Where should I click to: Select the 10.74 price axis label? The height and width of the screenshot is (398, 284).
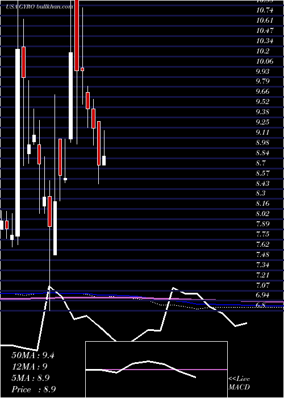[x=265, y=10]
